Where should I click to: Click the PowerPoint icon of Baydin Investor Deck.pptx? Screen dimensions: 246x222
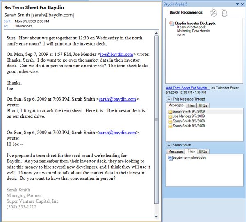tap(171, 24)
